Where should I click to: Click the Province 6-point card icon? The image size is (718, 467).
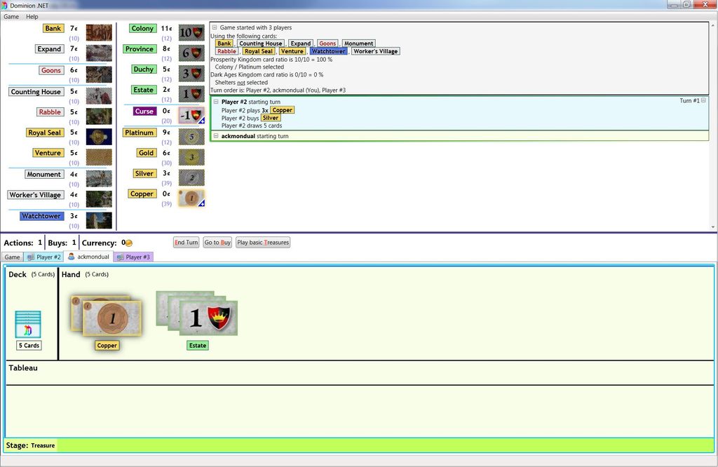(191, 53)
